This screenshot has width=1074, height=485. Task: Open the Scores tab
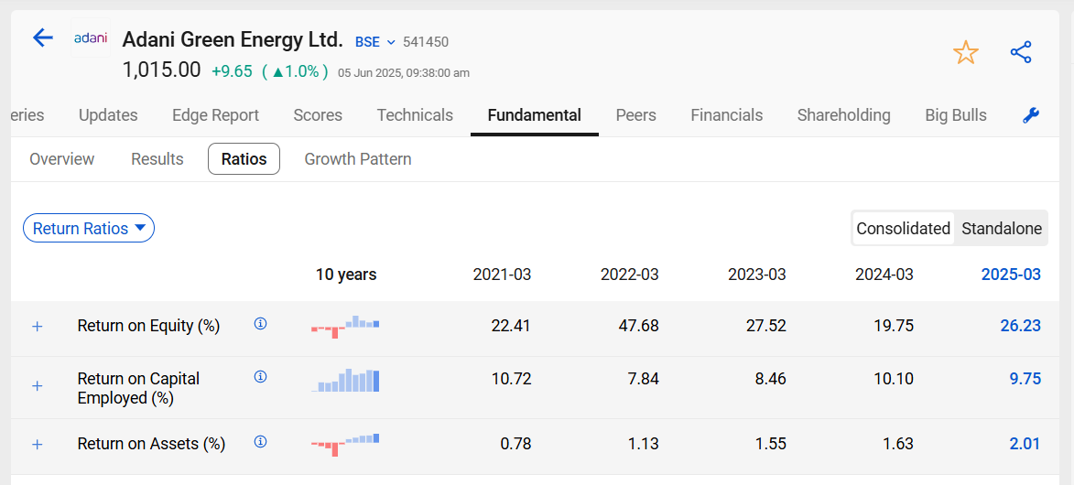(318, 115)
